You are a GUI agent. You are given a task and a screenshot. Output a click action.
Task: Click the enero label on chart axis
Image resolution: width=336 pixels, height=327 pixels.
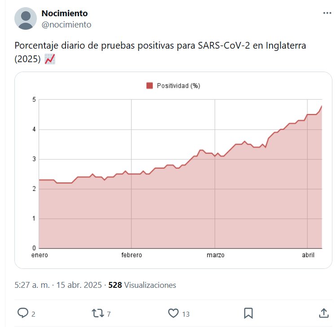40,255
